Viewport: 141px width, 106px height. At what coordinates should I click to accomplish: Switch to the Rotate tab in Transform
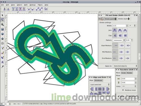[x=129, y=73]
